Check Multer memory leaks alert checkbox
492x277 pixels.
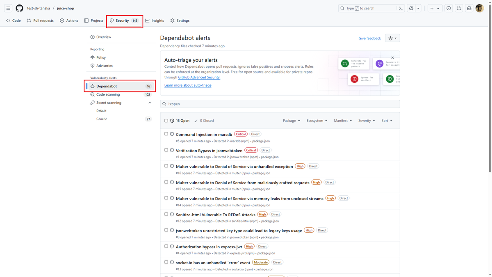[x=166, y=198]
